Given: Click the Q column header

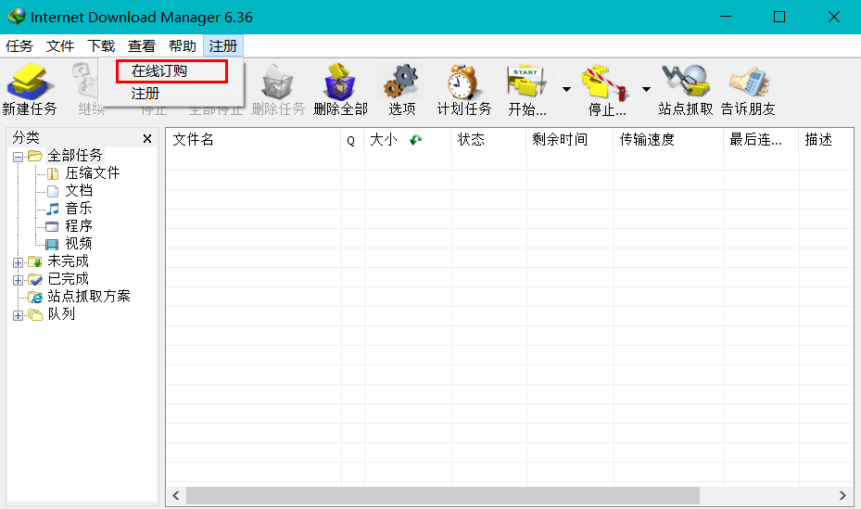Looking at the screenshot, I should [352, 139].
